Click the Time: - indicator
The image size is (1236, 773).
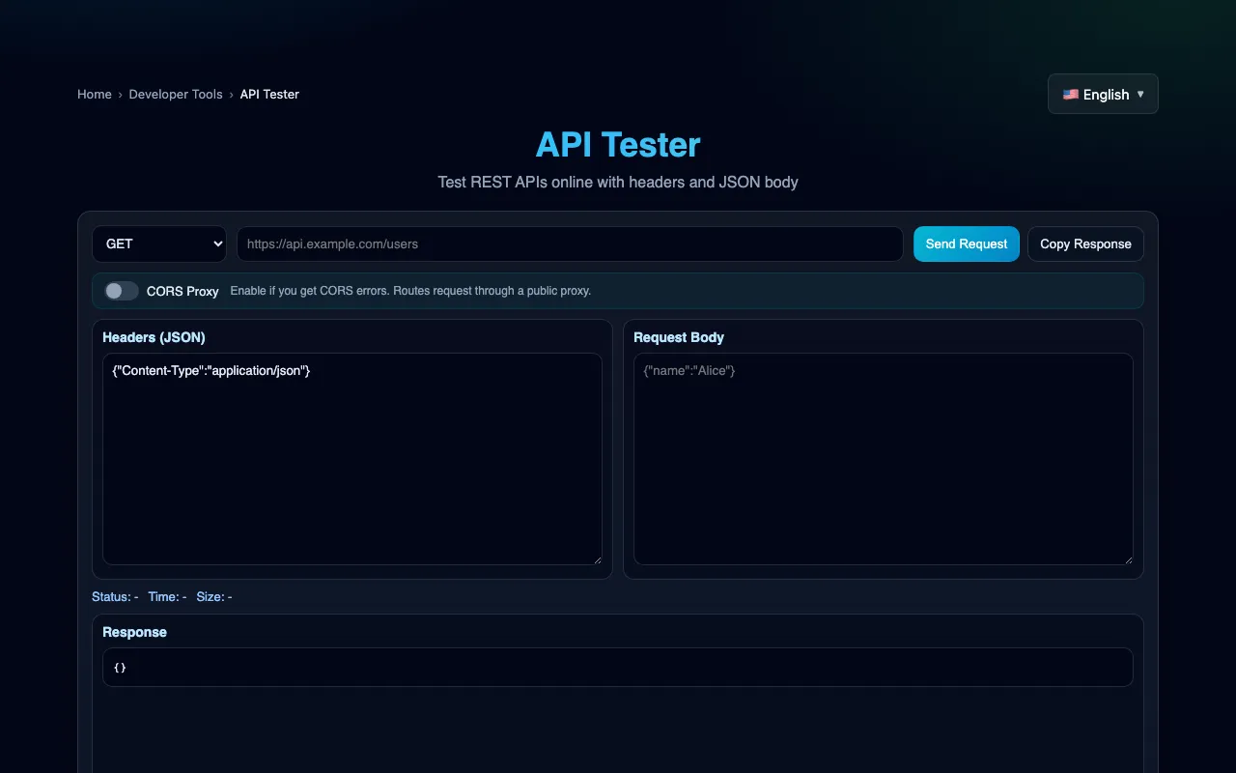[167, 597]
